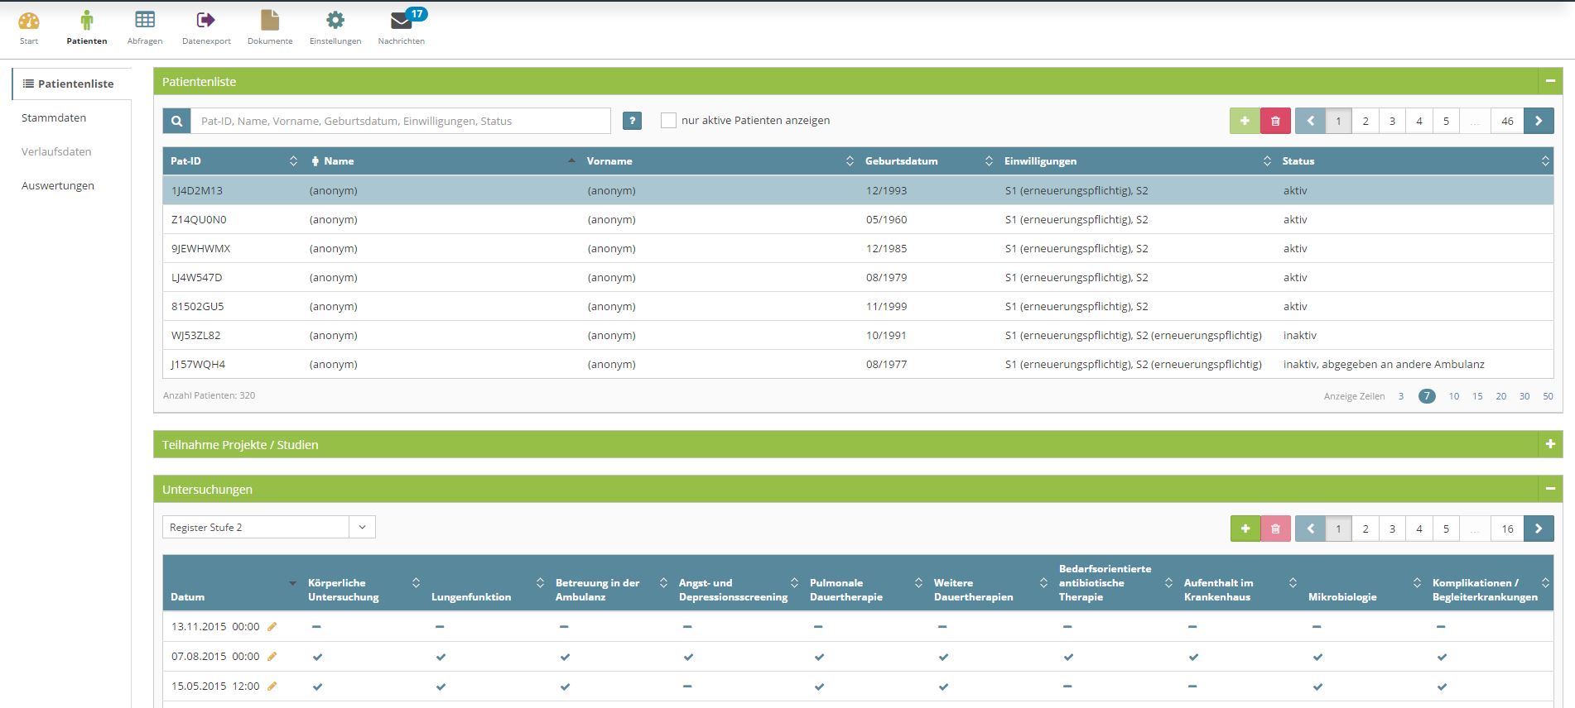Image resolution: width=1575 pixels, height=708 pixels.
Task: Edit the 13.11.2015 examination pencil icon
Action: (x=272, y=627)
